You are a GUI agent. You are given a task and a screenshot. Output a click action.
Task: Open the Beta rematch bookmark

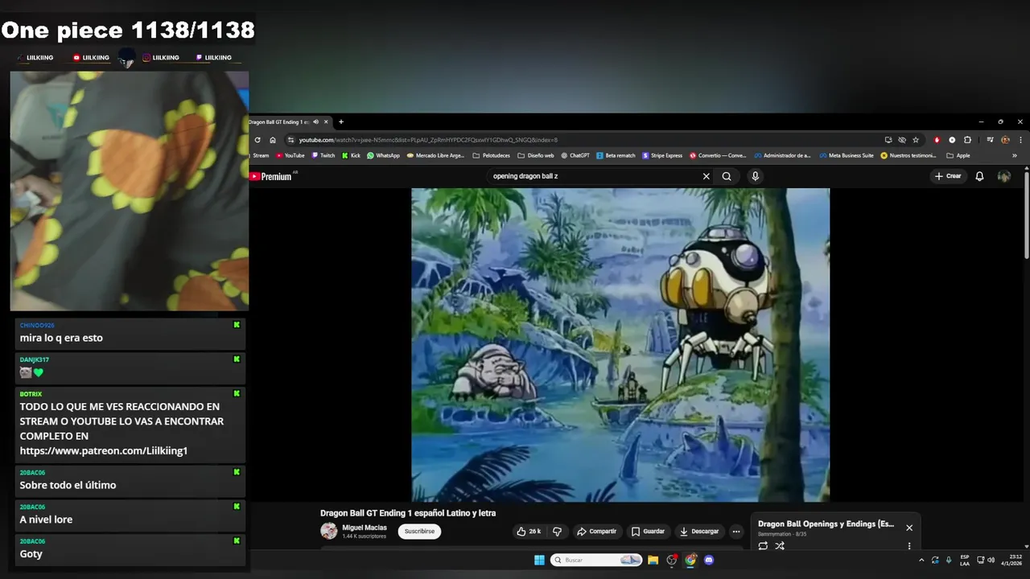click(616, 155)
